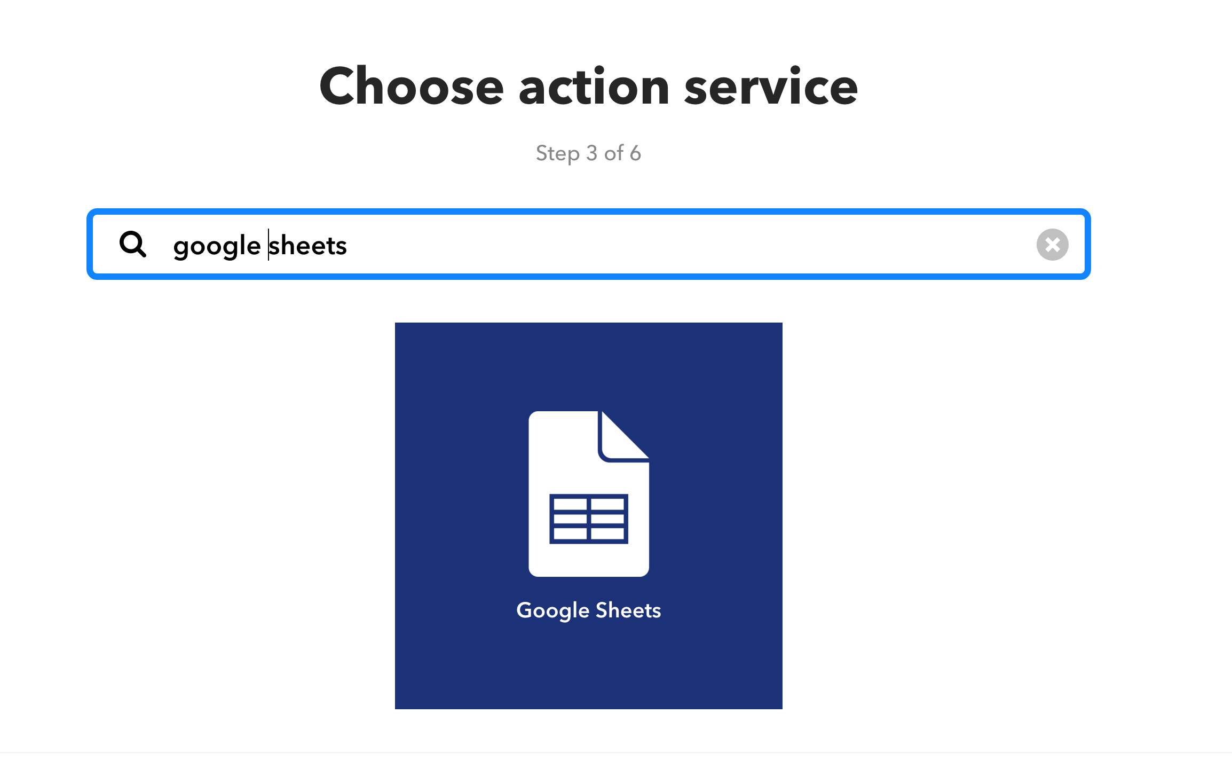Click the search icon inside the search bar
The height and width of the screenshot is (768, 1232).
pos(133,245)
